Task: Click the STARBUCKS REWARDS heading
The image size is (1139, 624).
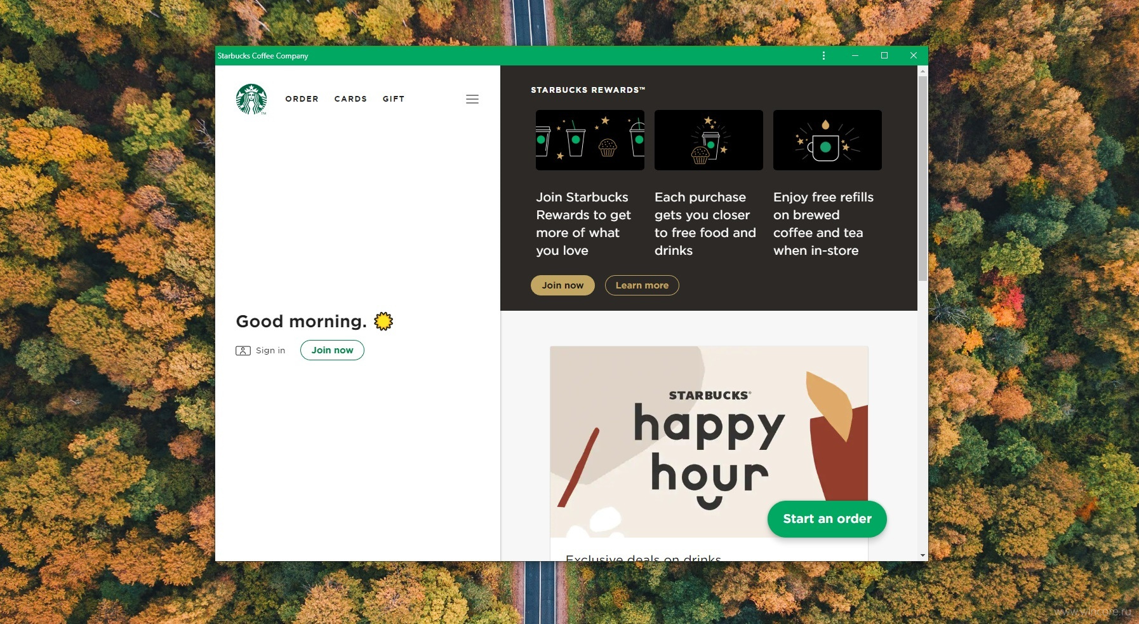Action: [x=588, y=90]
